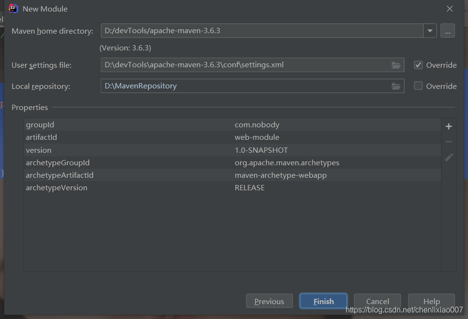The image size is (468, 319).
Task: Open folder browser for Local repository
Action: (x=396, y=86)
